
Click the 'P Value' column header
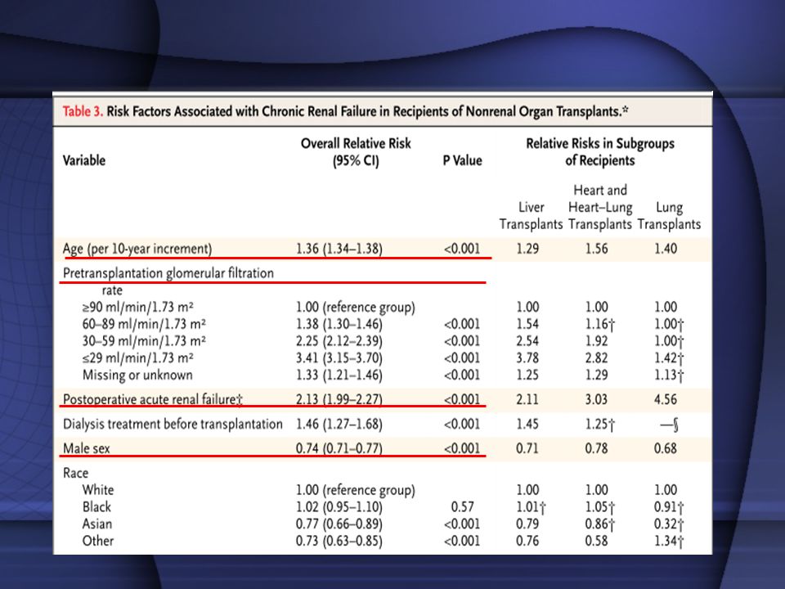pyautogui.click(x=463, y=161)
